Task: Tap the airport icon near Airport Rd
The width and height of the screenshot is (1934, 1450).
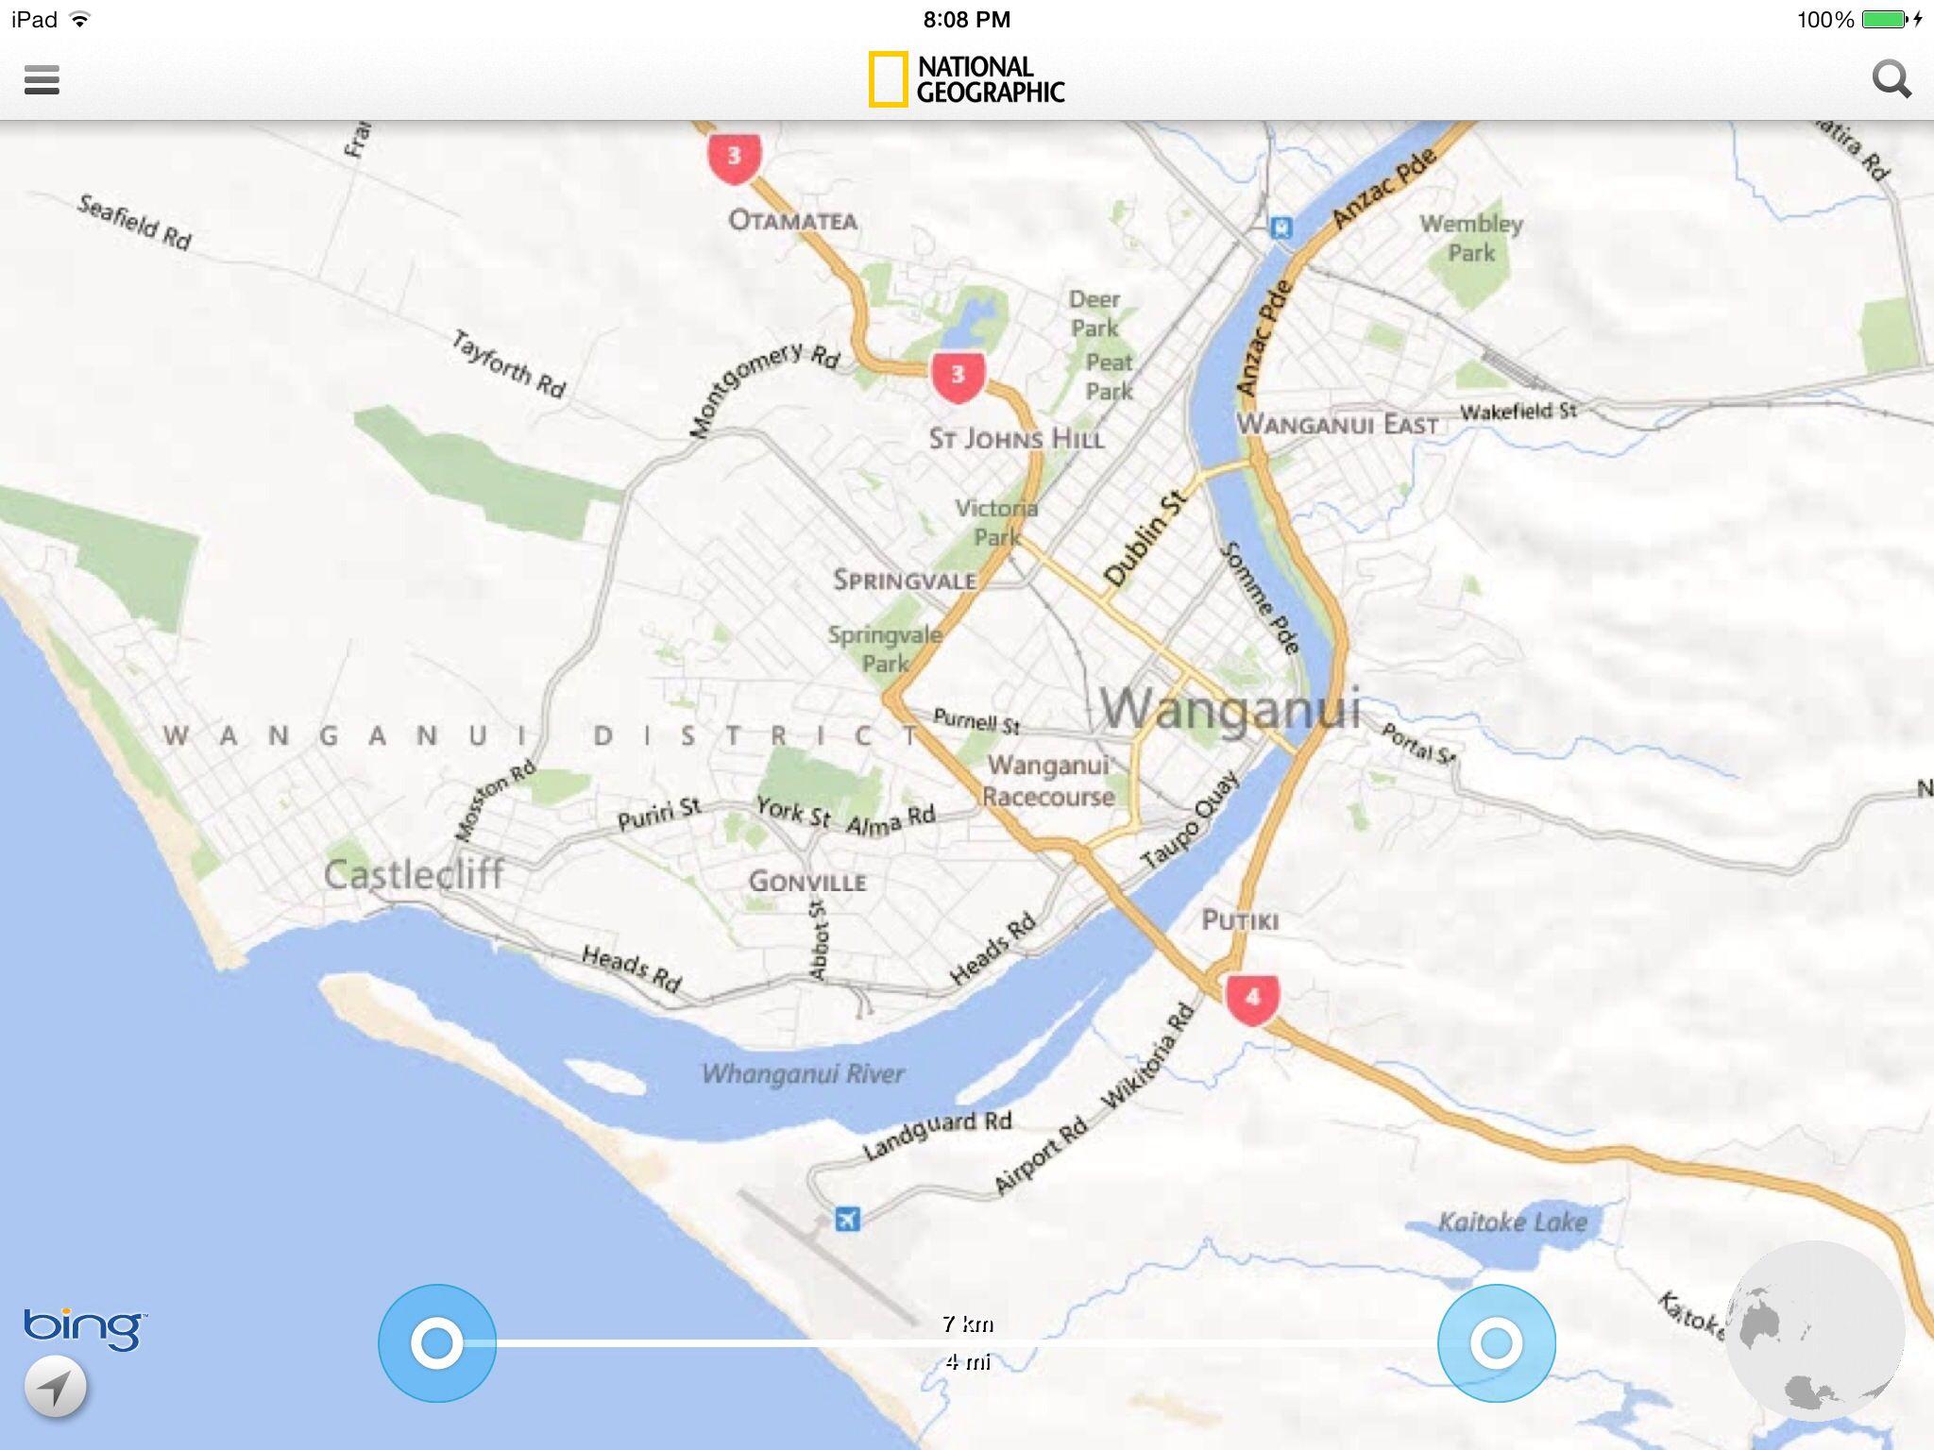Action: (x=847, y=1220)
